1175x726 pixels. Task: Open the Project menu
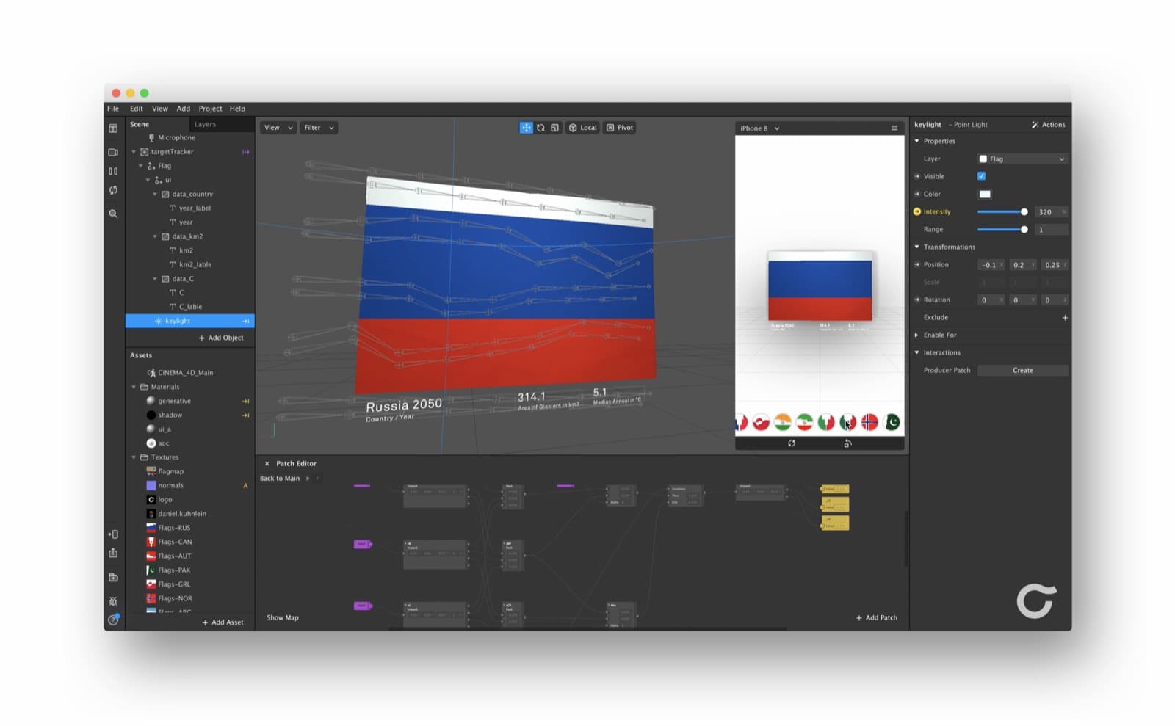[x=210, y=109]
